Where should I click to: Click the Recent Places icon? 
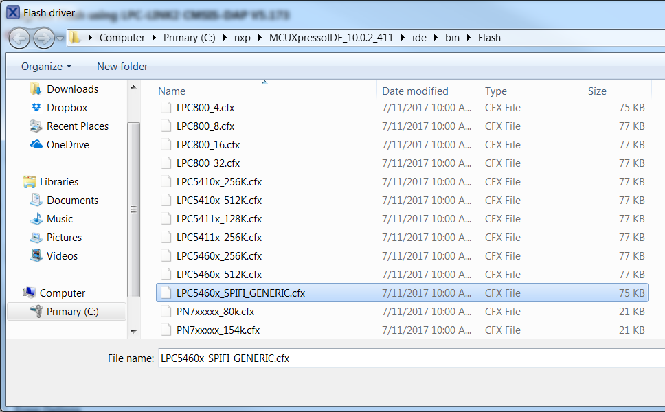click(36, 126)
